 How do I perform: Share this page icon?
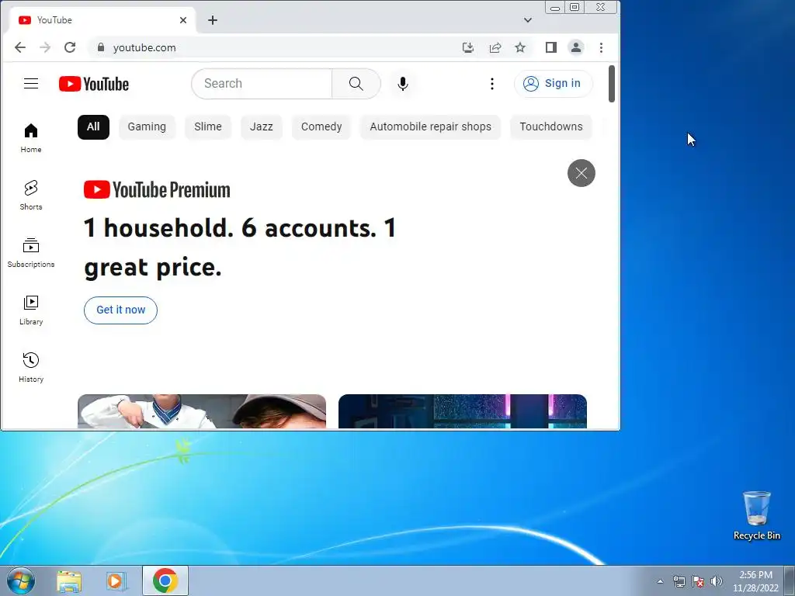(495, 47)
